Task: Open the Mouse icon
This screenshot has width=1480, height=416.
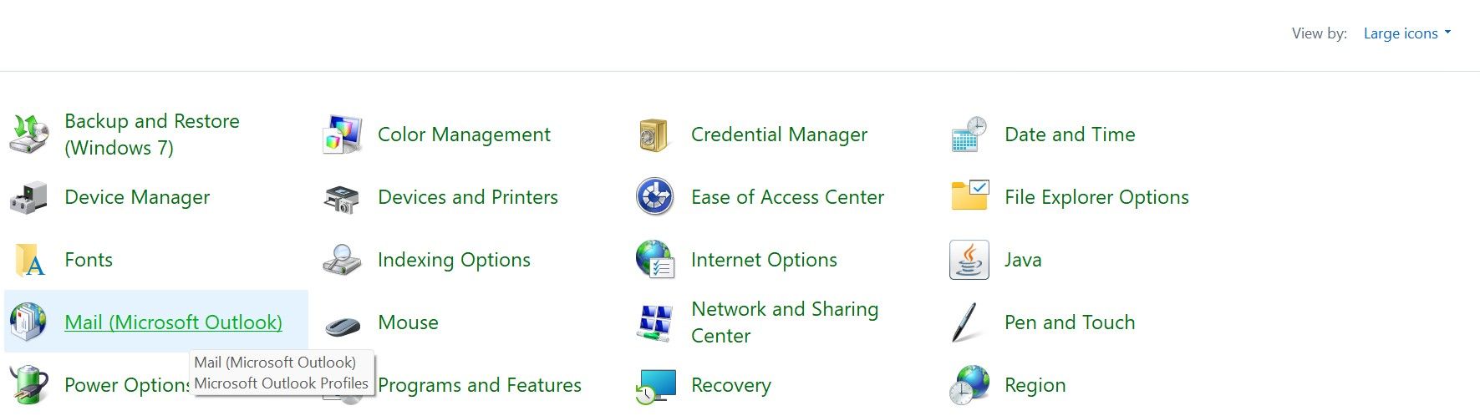Action: click(x=342, y=324)
